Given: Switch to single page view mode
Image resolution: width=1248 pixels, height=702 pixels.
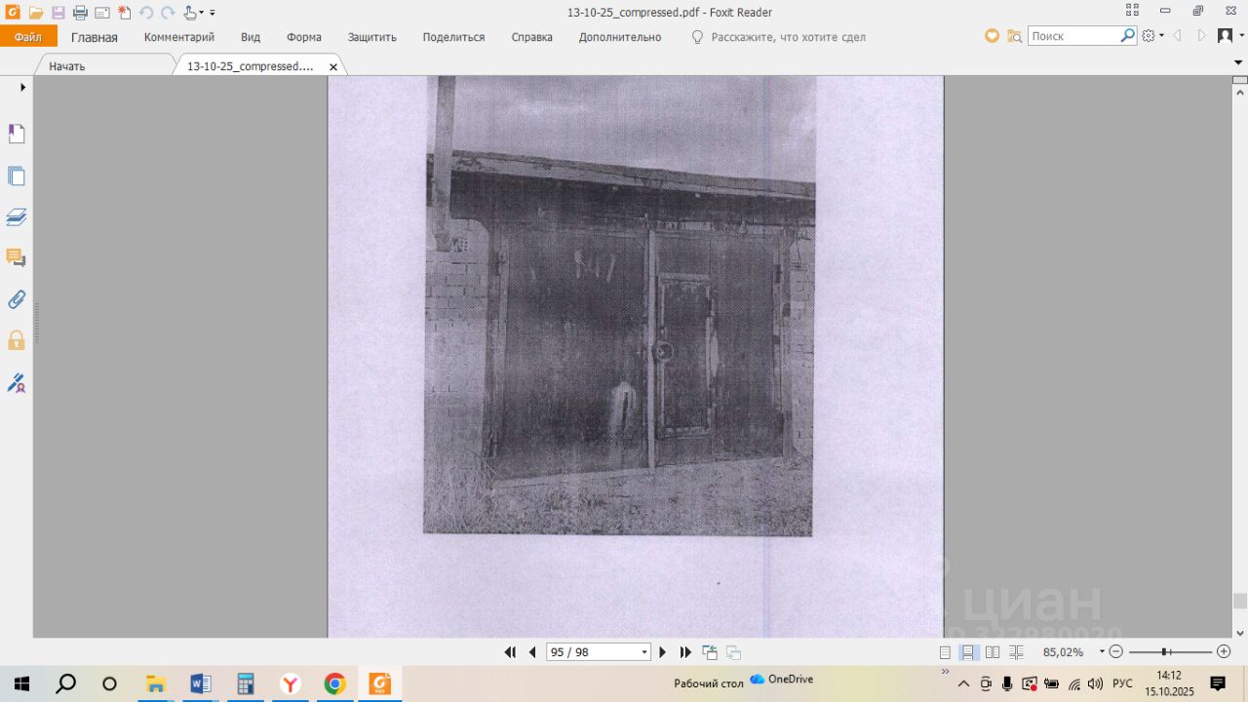Looking at the screenshot, I should [x=945, y=652].
